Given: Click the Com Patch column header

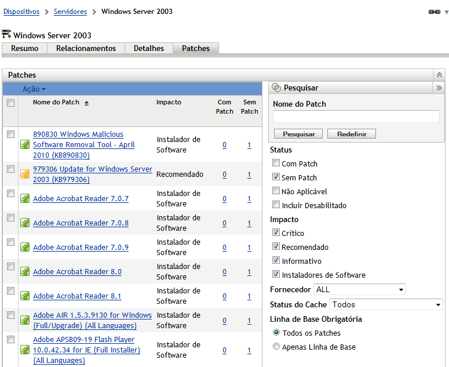Looking at the screenshot, I should point(225,107).
